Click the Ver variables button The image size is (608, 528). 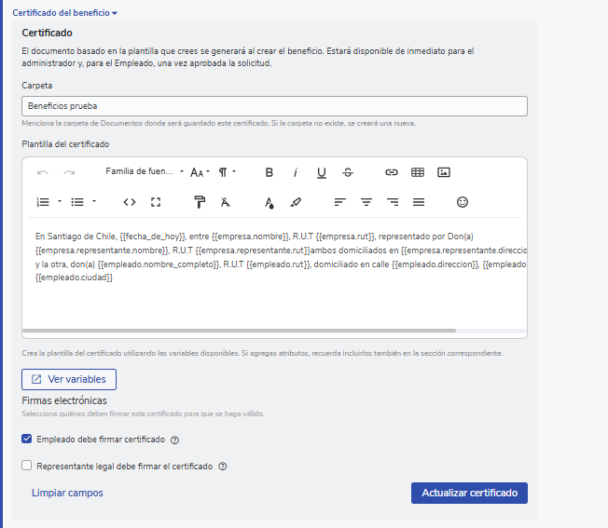[x=69, y=379]
